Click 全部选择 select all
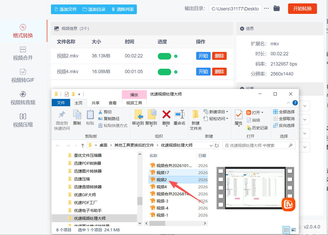 (284, 112)
